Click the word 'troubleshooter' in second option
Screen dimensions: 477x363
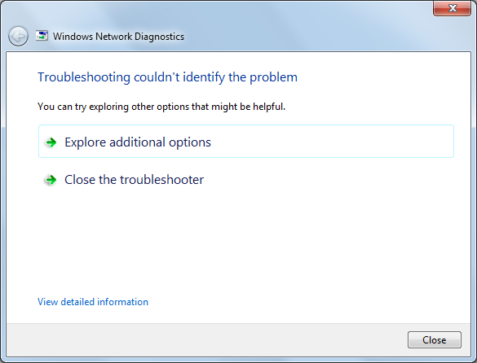tap(161, 180)
